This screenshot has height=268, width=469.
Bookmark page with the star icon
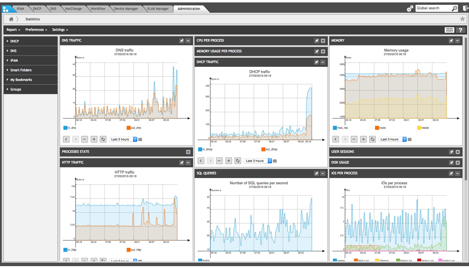[x=462, y=19]
